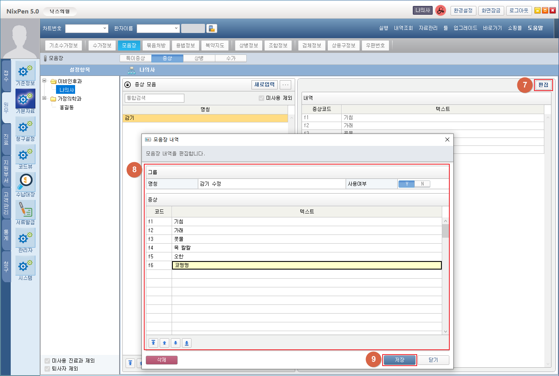
Task: Click the move-to-top arrow icon in dialog
Action: click(x=153, y=343)
